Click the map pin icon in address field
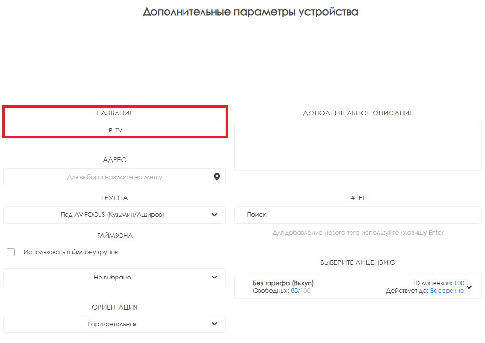Image resolution: width=485 pixels, height=343 pixels. click(217, 177)
